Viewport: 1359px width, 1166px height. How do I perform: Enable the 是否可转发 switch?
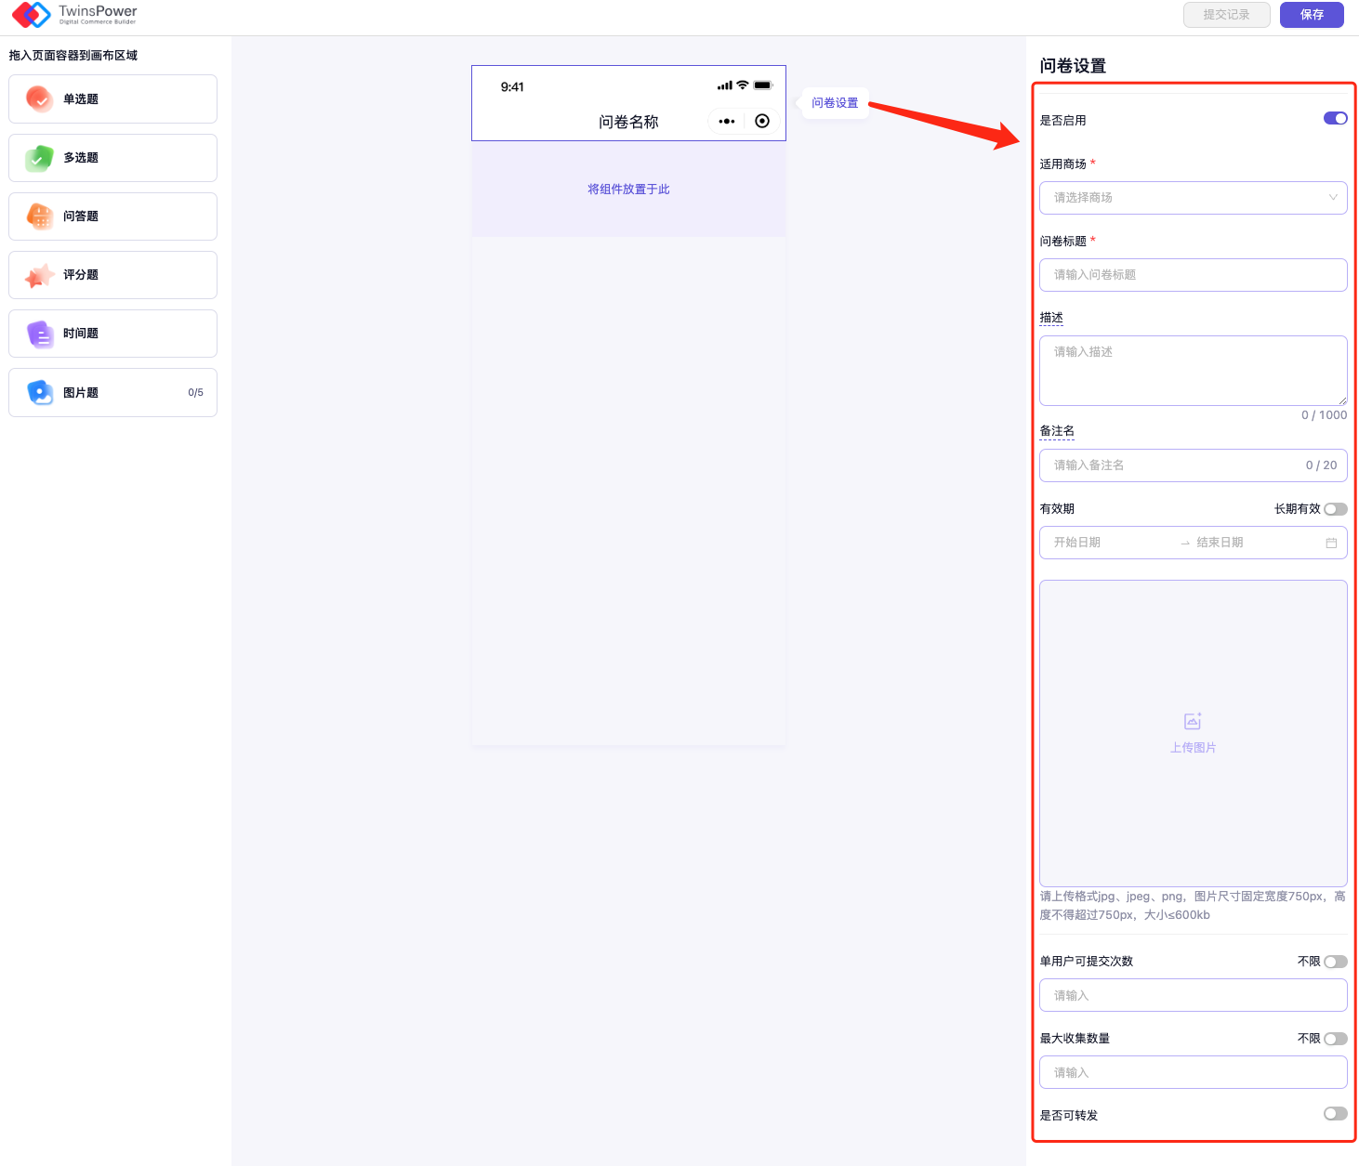click(x=1335, y=1114)
